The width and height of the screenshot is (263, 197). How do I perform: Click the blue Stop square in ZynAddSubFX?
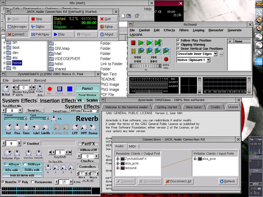(70, 90)
